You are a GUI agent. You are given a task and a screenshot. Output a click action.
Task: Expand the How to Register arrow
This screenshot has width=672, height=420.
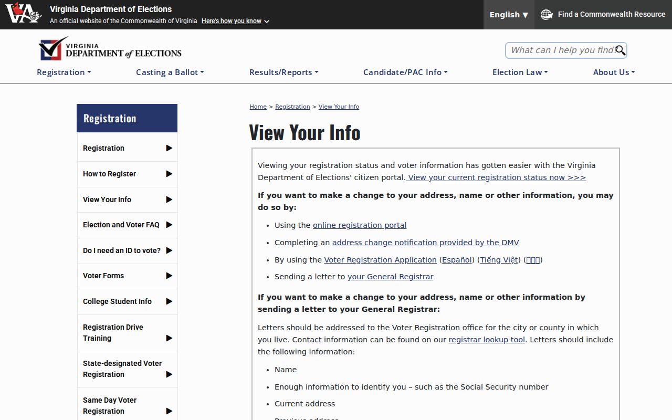(169, 174)
